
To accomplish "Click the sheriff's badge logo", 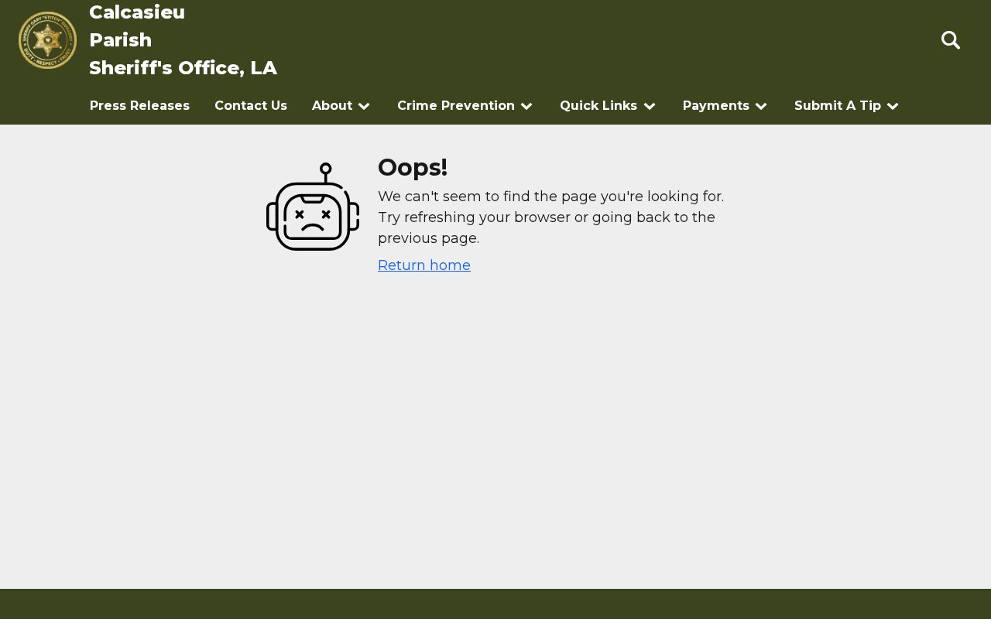I will tap(47, 40).
